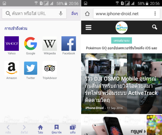The width and height of the screenshot is (162, 135).
Task: Click the search magnifier on the iPhone-Droid site
Action: [x=154, y=27]
